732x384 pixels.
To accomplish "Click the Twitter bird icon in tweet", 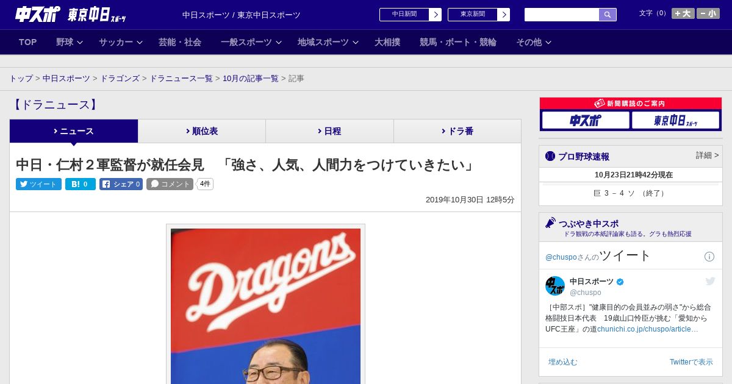I will (710, 281).
